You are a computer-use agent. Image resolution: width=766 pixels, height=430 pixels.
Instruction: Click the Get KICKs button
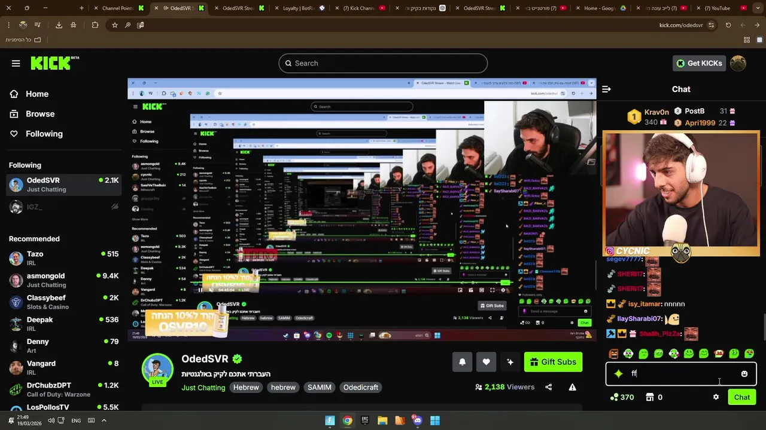coord(699,63)
